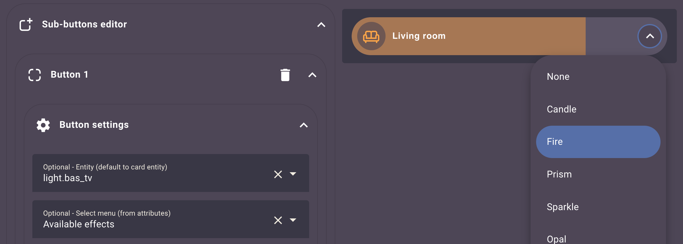Click the Button settings gear icon
This screenshot has height=244, width=683.
(43, 125)
